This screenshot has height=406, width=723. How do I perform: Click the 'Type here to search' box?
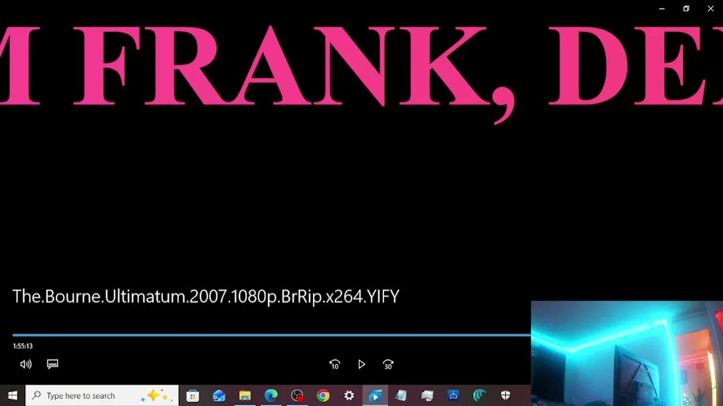tap(102, 396)
